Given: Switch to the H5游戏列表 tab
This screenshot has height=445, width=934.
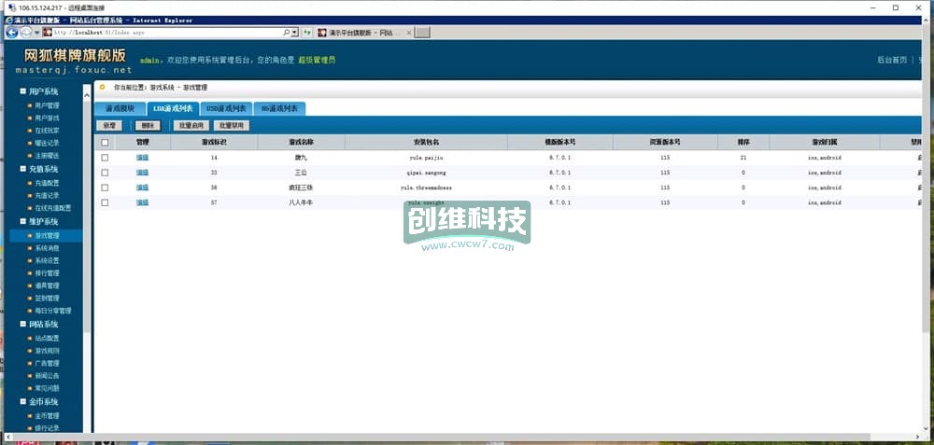Looking at the screenshot, I should 279,109.
